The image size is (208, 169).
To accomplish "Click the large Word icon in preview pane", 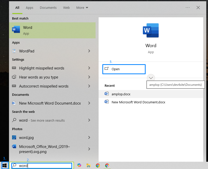I will (151, 30).
